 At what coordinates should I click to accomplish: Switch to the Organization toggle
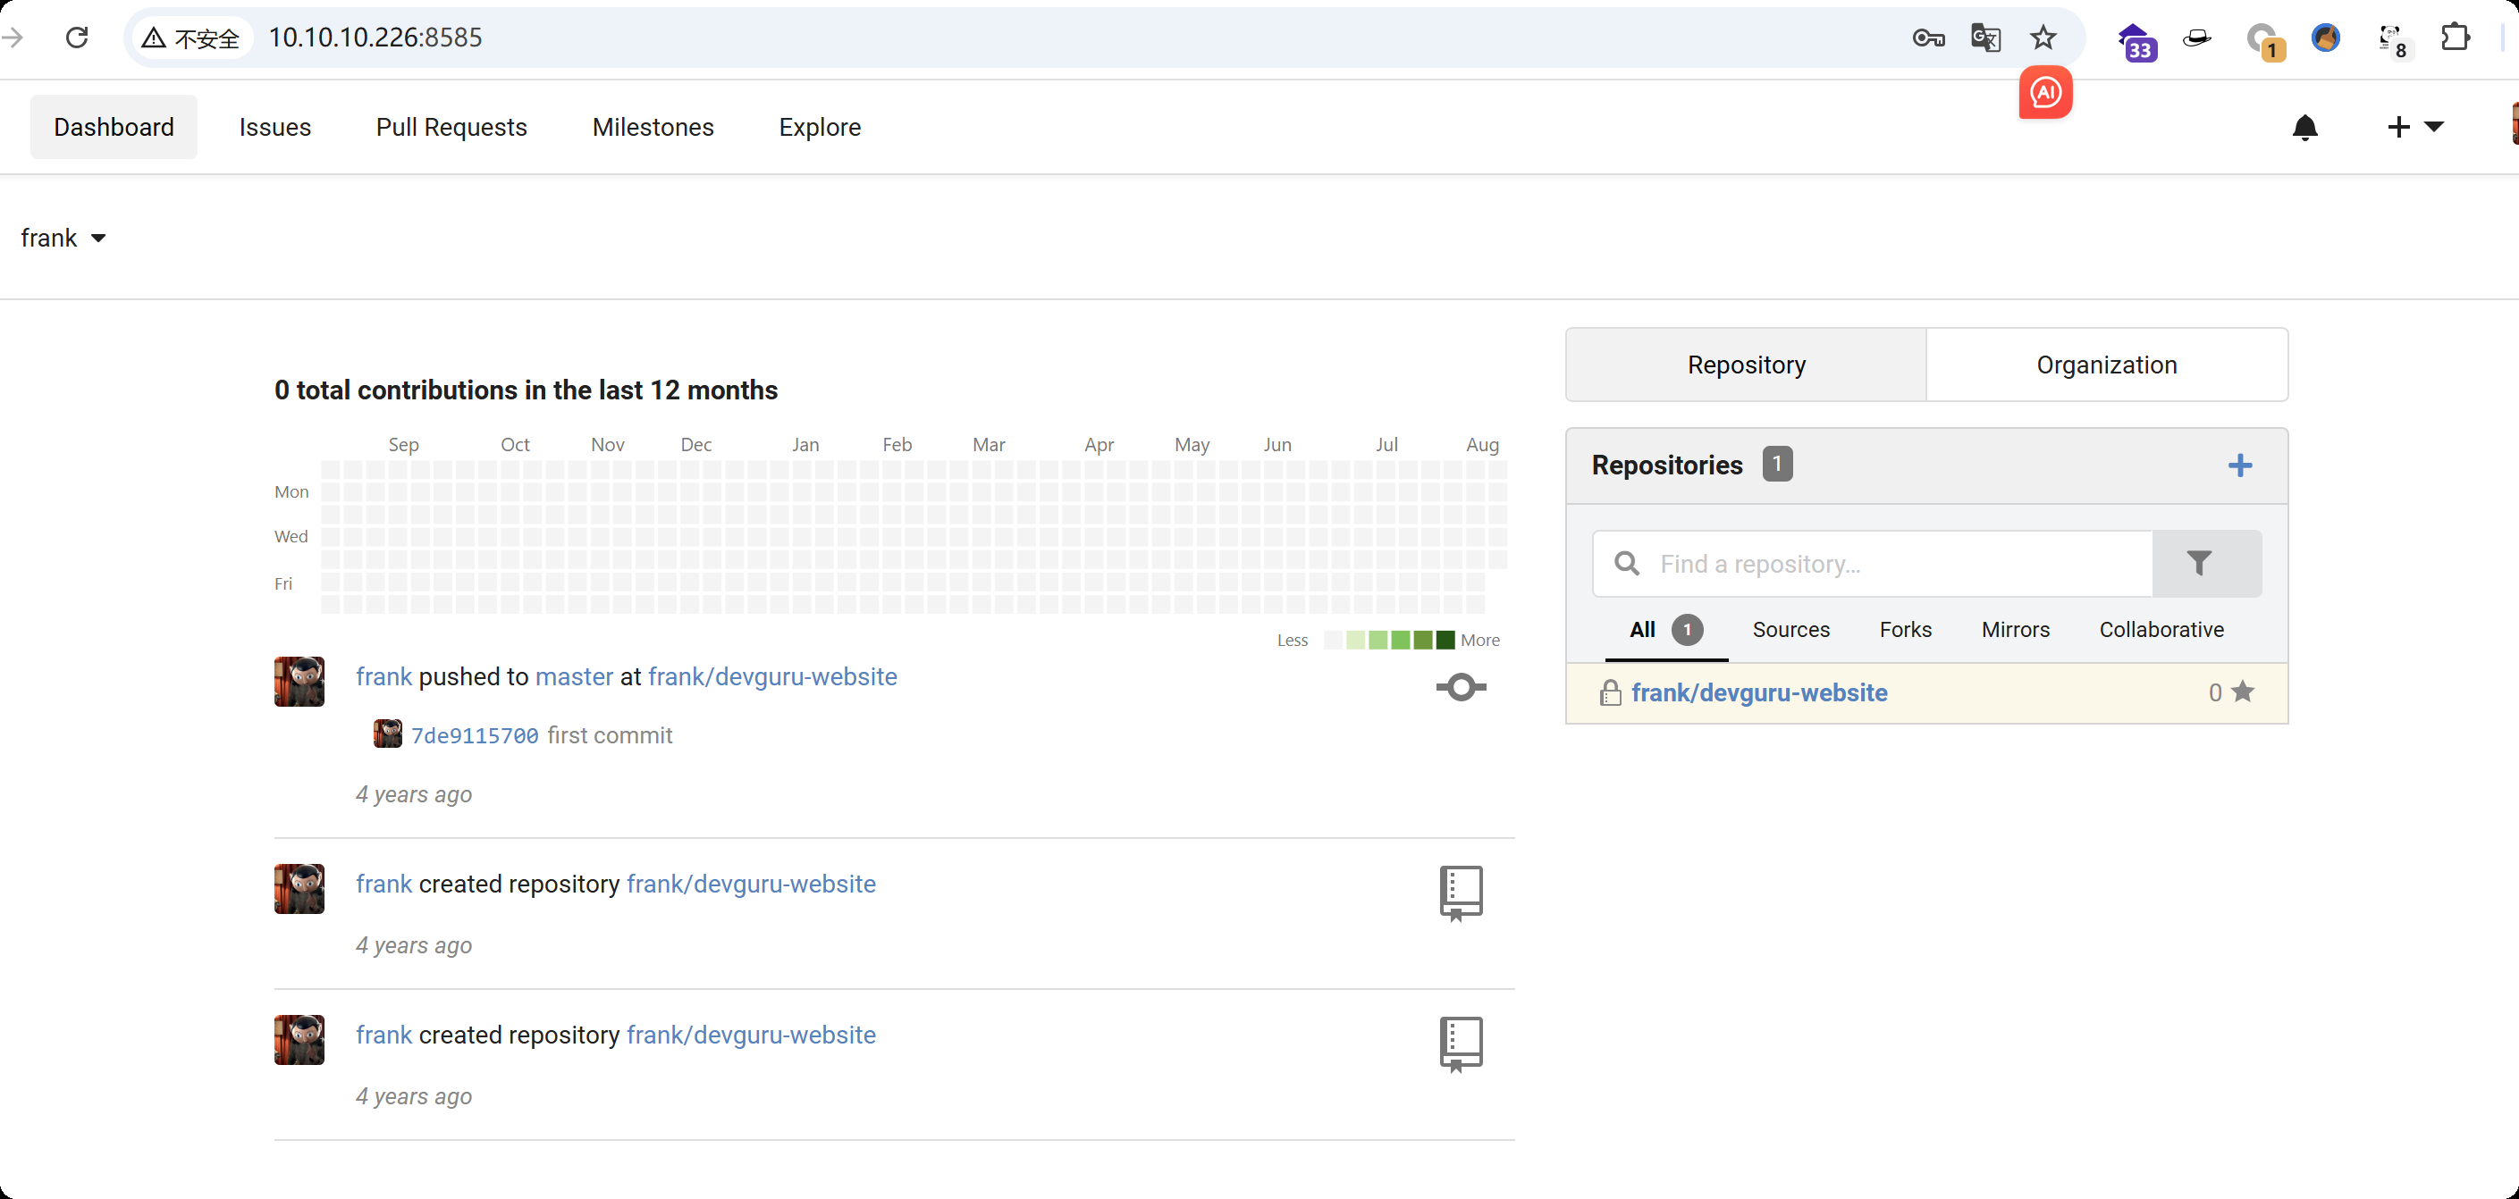tap(2105, 365)
